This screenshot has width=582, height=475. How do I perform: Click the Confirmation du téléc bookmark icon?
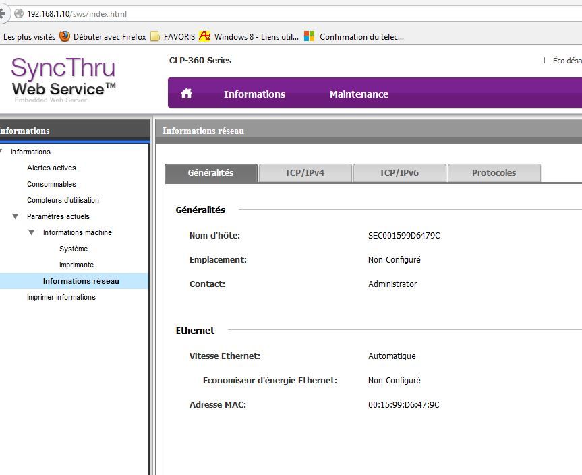click(x=310, y=36)
